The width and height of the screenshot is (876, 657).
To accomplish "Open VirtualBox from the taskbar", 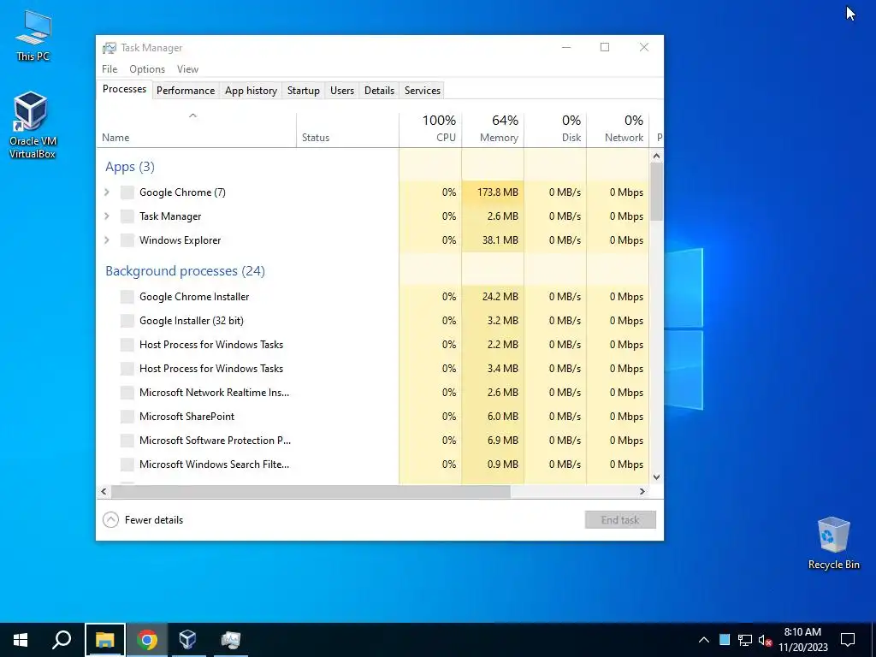I will click(187, 640).
